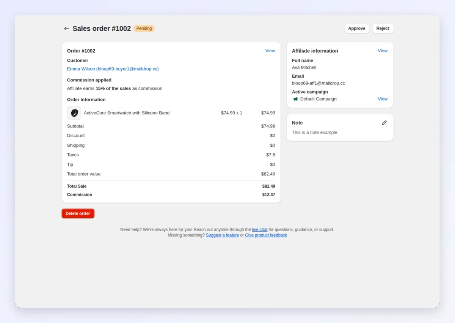455x323 pixels.
Task: Select the Tip label
Action: [x=70, y=165]
